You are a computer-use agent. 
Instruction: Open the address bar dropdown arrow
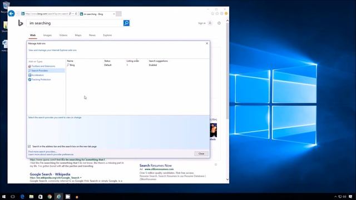(73, 14)
